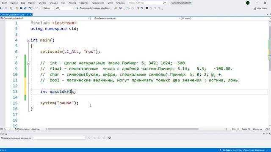
Task: Click the Live Share icon
Action: [x=255, y=8]
